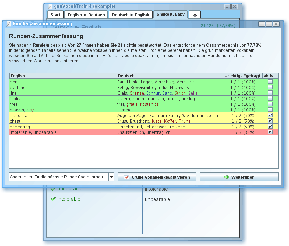Screen dimensions: 289x246
Task: Click 'unausstehlich, unerträglich' cell
Action: 170,132
